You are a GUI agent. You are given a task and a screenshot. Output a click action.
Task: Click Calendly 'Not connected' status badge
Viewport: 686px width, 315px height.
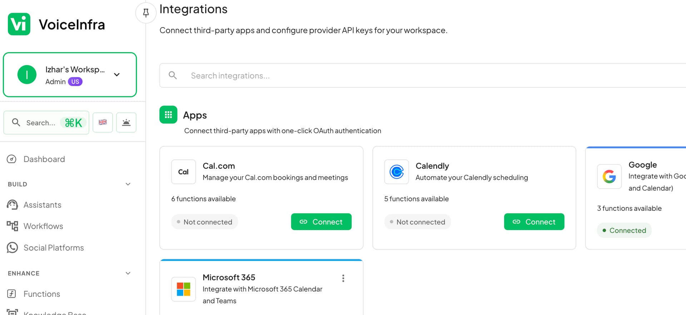tap(417, 222)
